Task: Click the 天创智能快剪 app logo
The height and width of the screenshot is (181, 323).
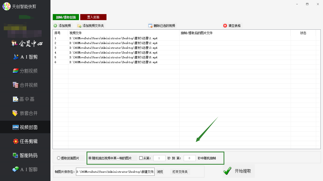Action: (7, 6)
